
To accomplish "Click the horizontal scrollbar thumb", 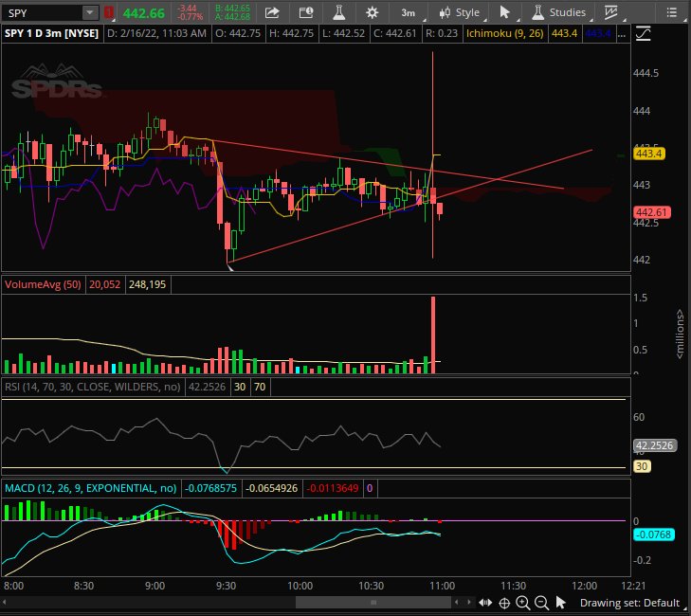I will 373,603.
